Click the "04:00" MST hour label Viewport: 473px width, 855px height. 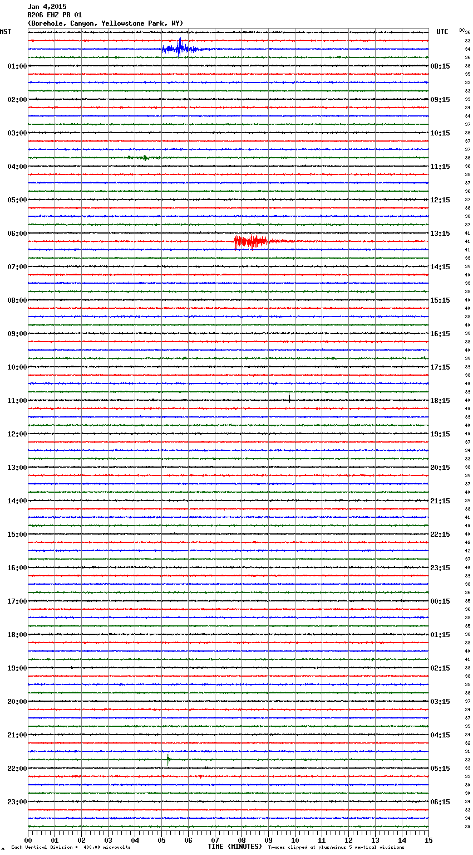click(17, 167)
